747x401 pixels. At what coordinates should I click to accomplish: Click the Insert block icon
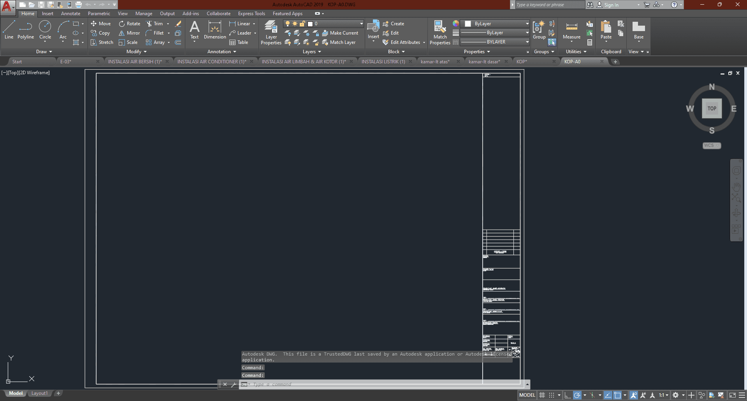click(x=373, y=30)
